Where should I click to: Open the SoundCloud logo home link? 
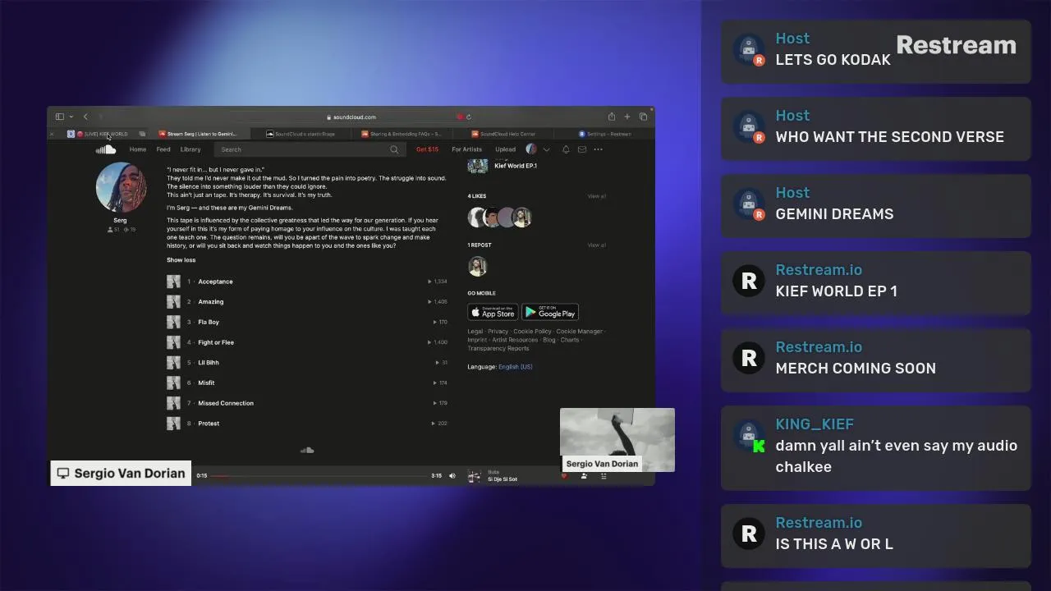pyautogui.click(x=106, y=149)
